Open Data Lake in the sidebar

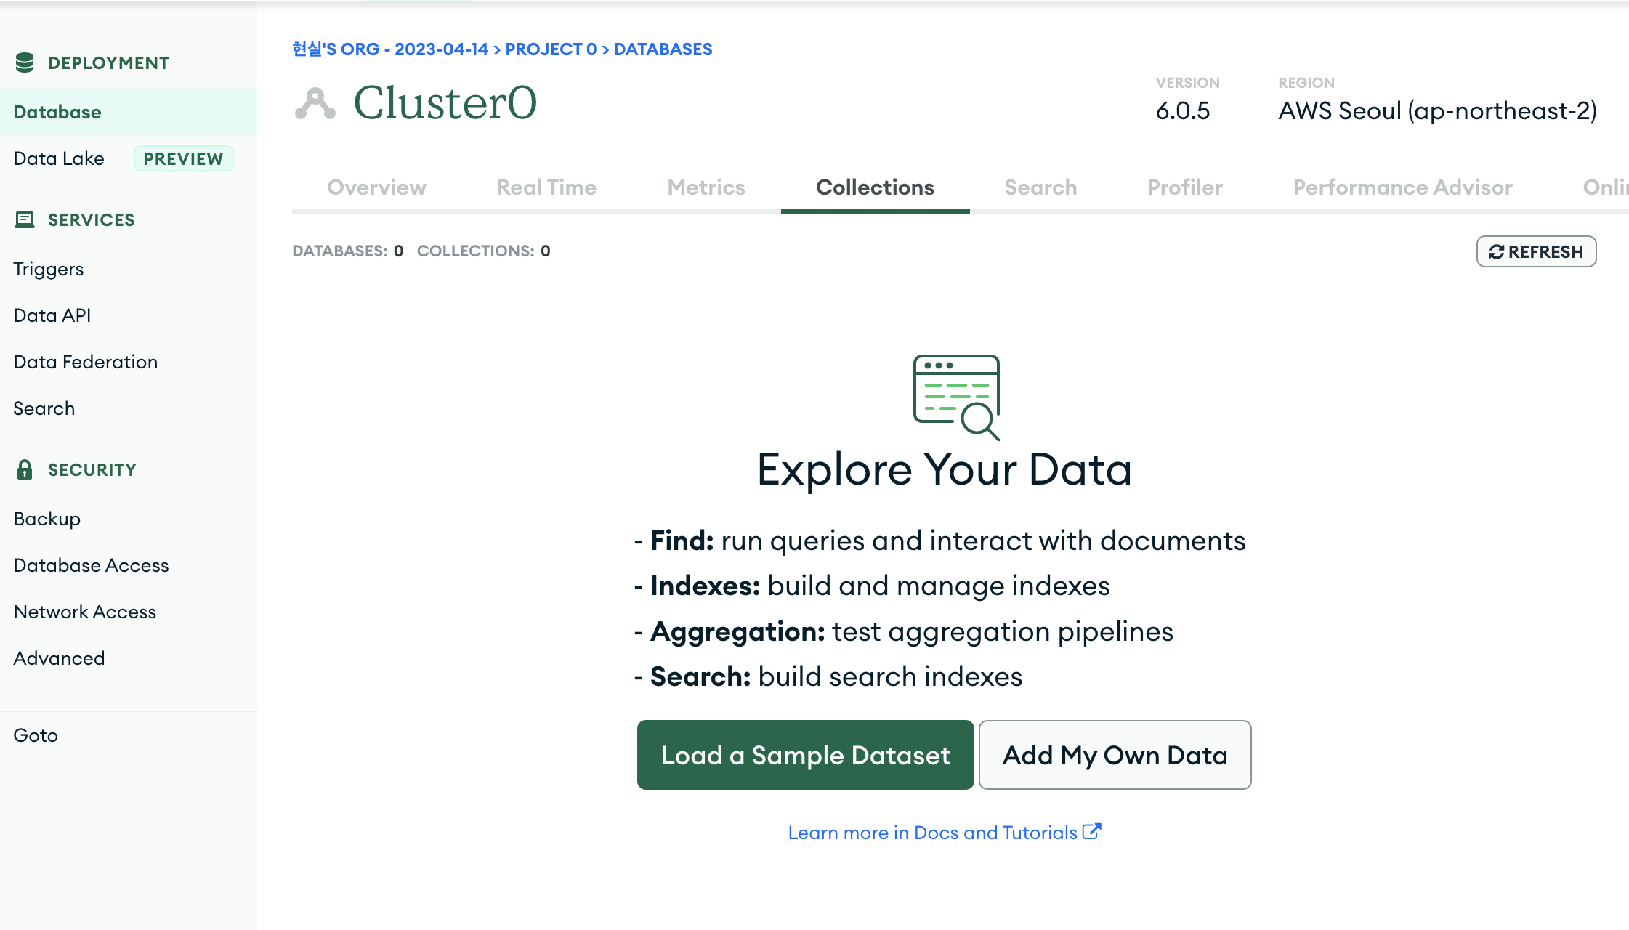[x=59, y=158]
